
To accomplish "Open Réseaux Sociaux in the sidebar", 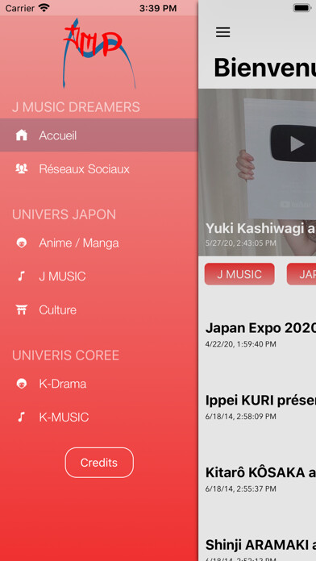I will click(x=99, y=168).
